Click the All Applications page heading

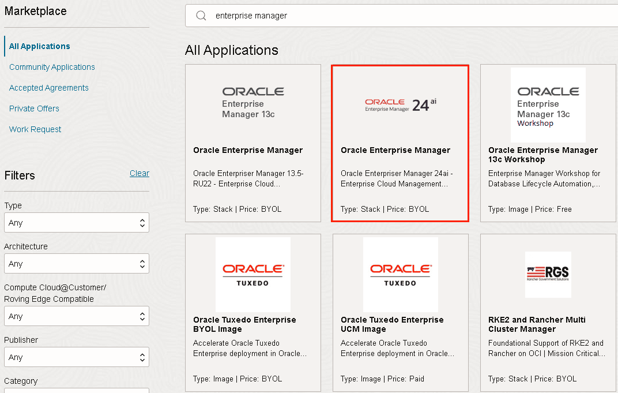pyautogui.click(x=232, y=50)
